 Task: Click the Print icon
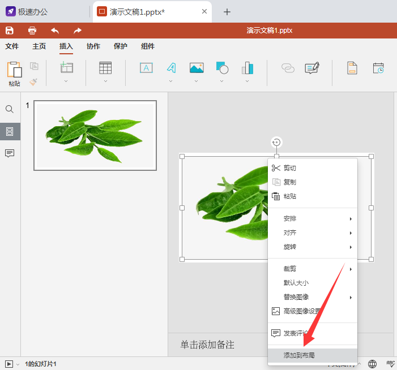click(x=32, y=31)
